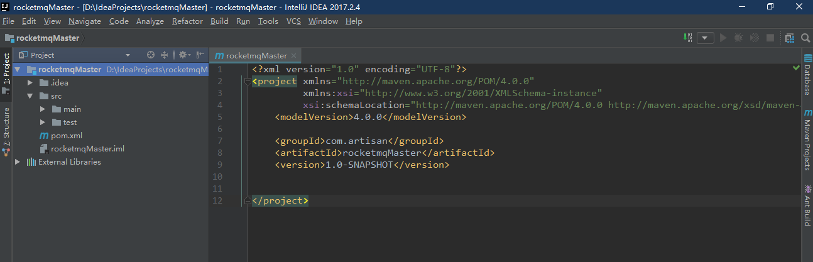813x262 pixels.
Task: Select the src folder row
Action: point(111,96)
